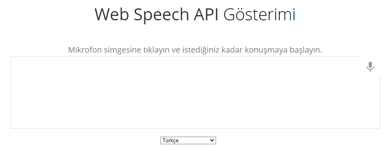Click the Web Speech API Gösterimi heading

[x=195, y=14]
